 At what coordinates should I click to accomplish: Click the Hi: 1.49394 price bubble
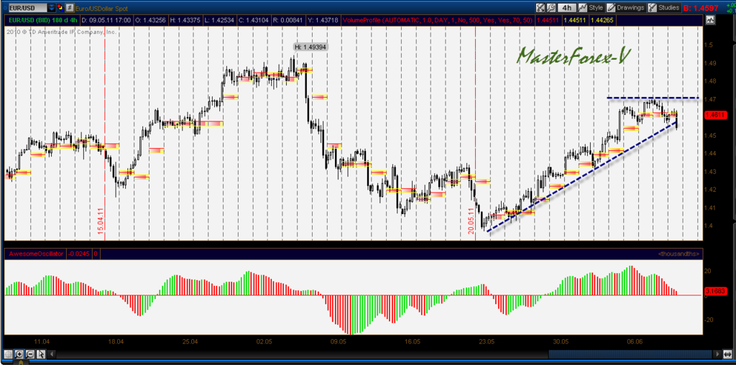310,47
